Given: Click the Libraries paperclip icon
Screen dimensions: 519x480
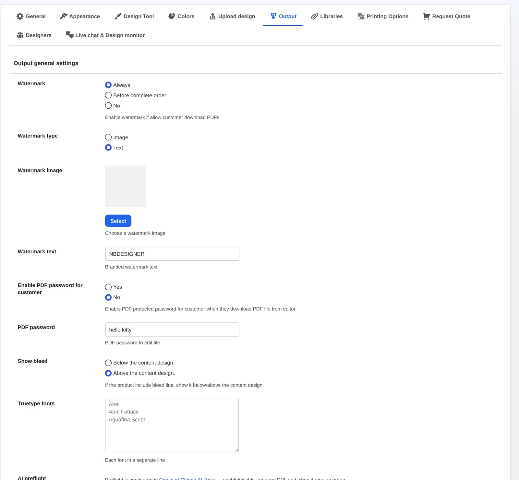Looking at the screenshot, I should click(x=315, y=16).
